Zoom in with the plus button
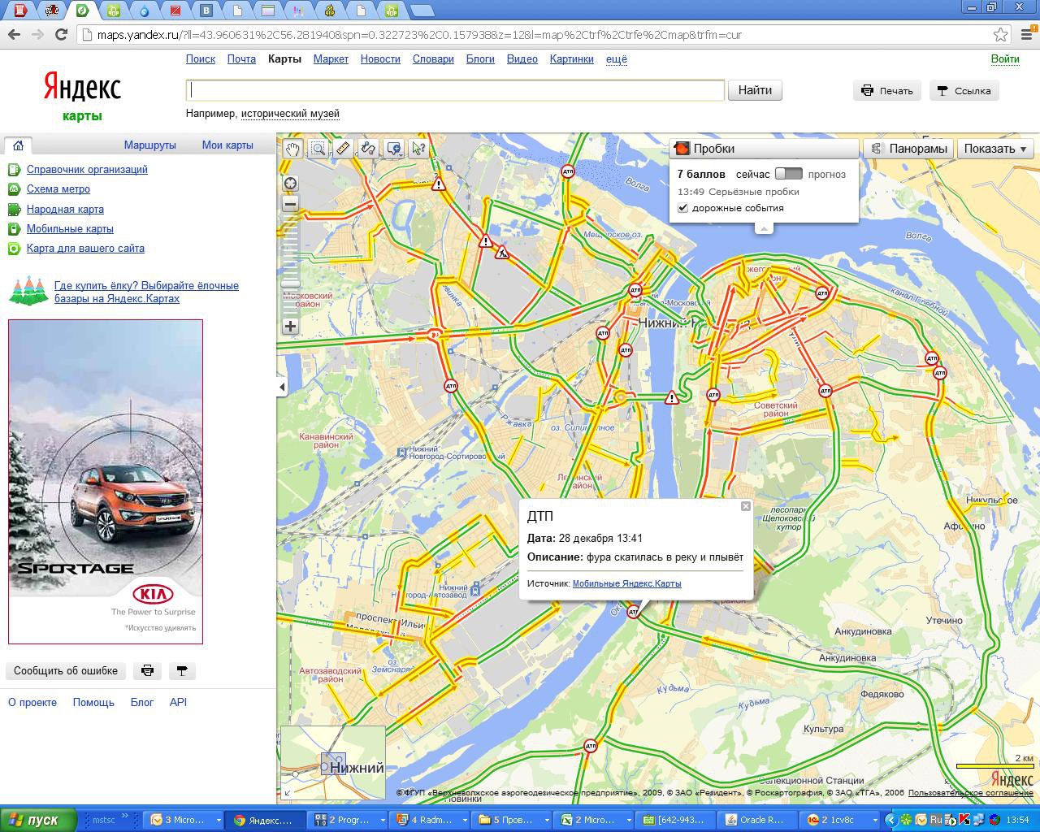 point(290,326)
